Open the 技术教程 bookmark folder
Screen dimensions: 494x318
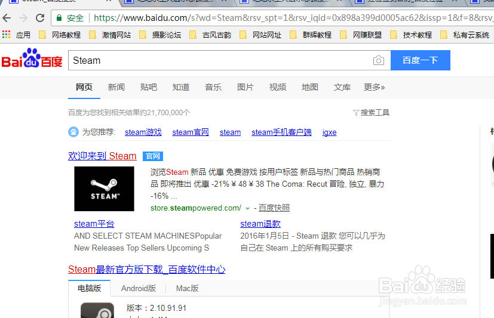point(410,35)
